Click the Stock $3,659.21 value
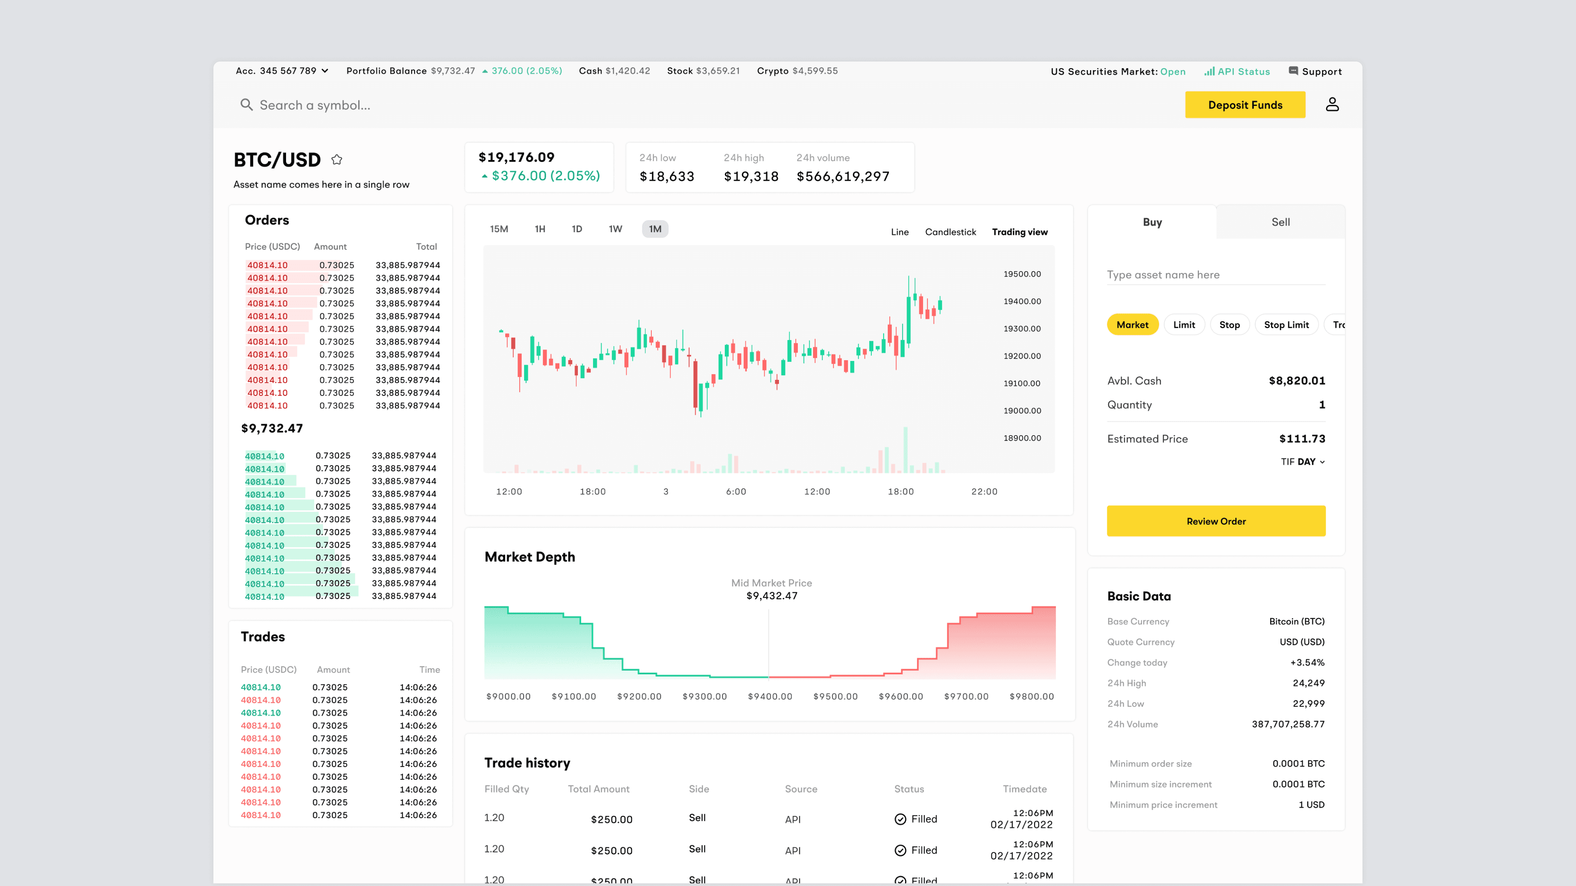 coord(718,71)
